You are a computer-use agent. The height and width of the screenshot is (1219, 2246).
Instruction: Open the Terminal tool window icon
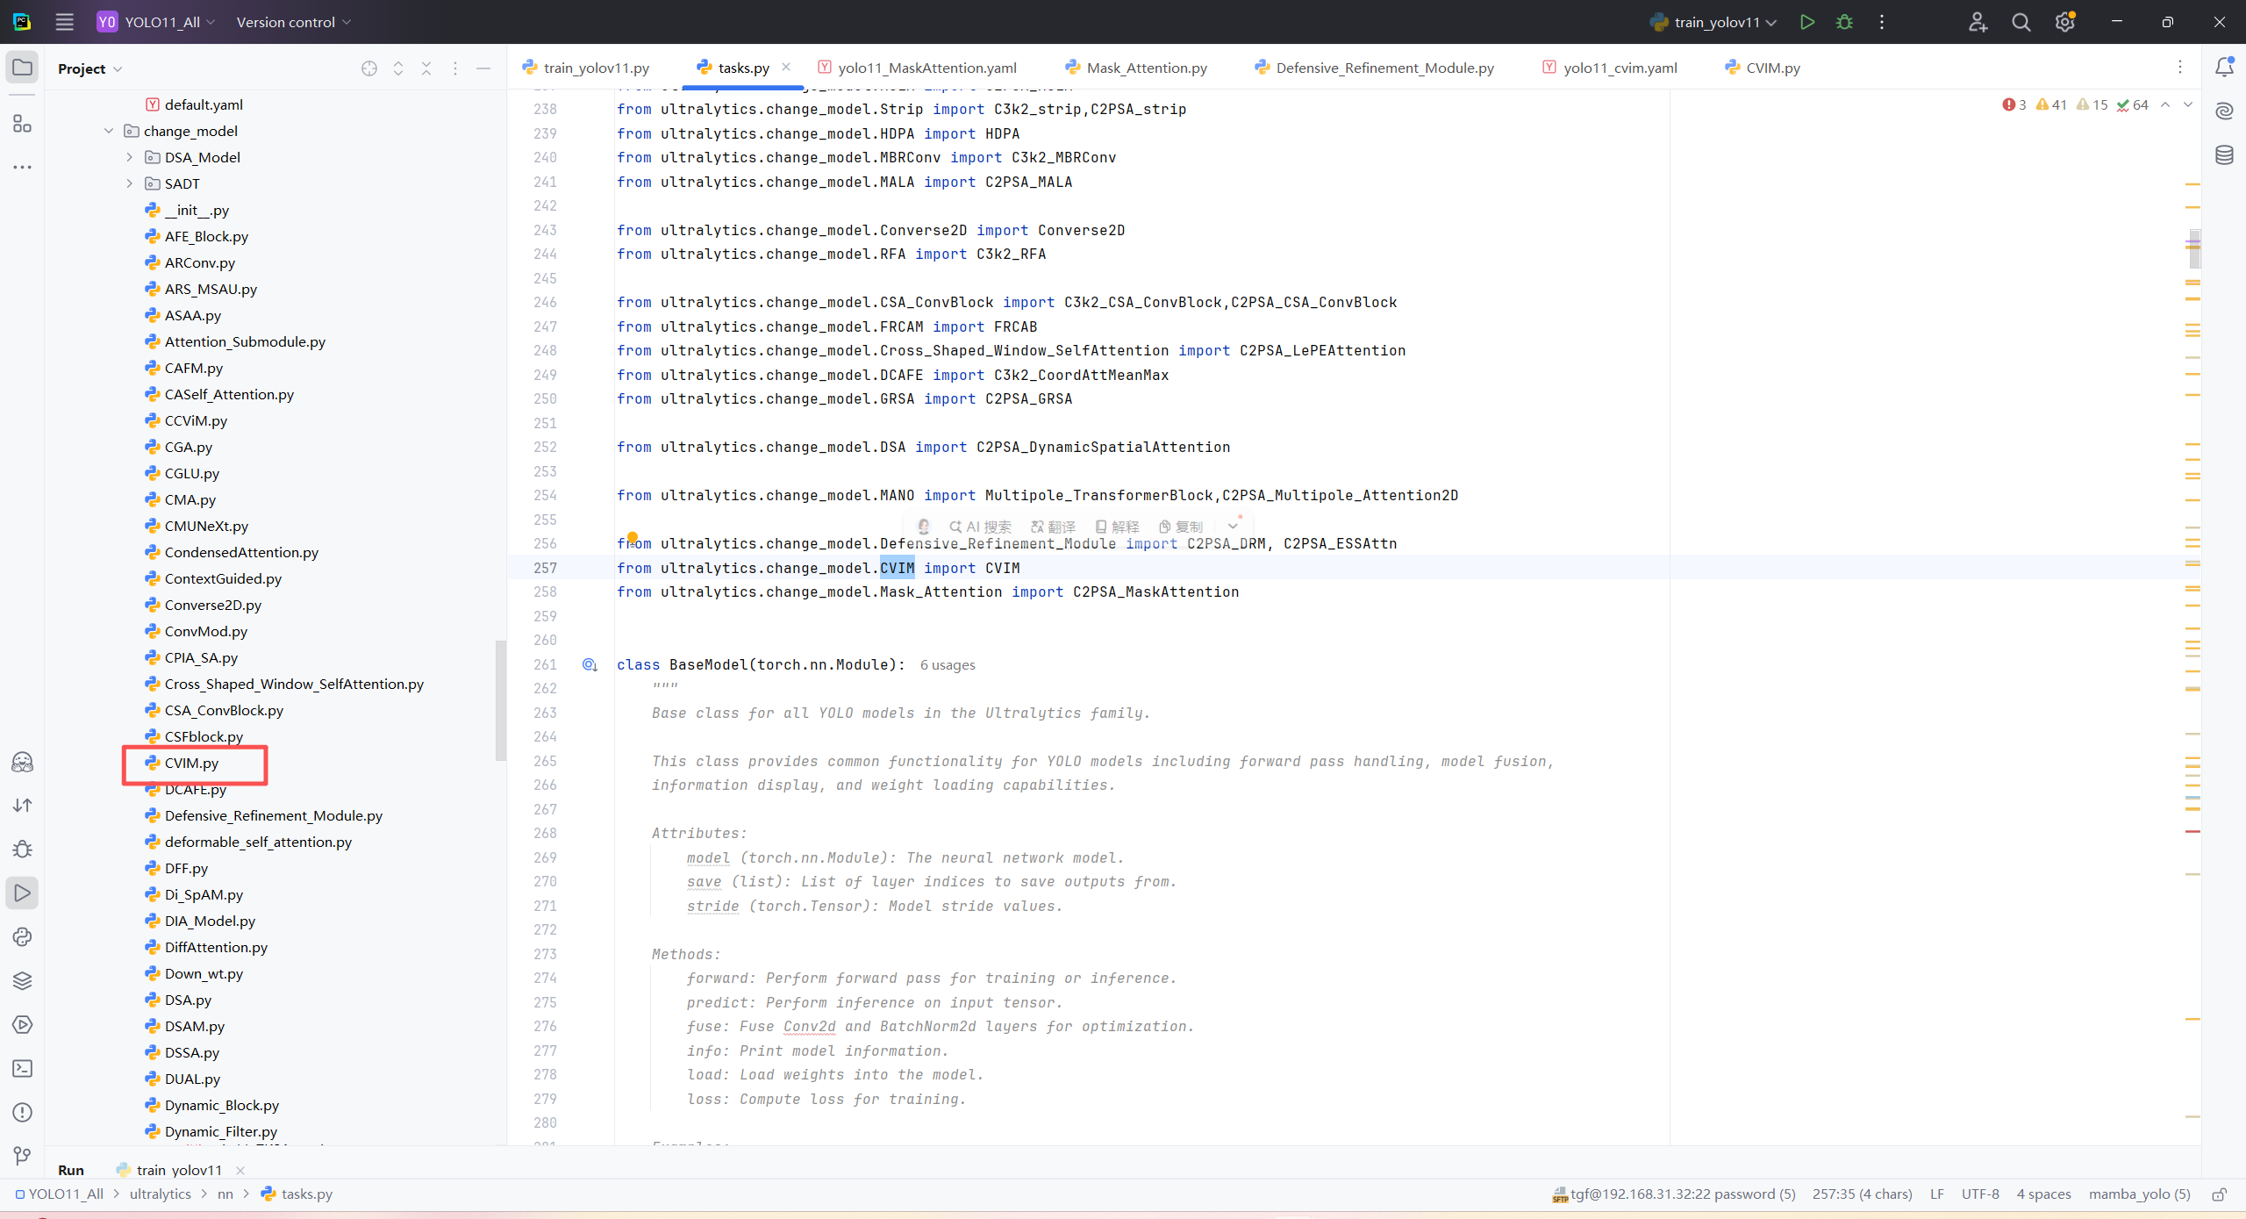22,1068
